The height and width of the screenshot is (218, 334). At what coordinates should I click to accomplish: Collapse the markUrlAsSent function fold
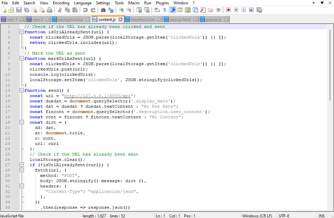pos(22,58)
